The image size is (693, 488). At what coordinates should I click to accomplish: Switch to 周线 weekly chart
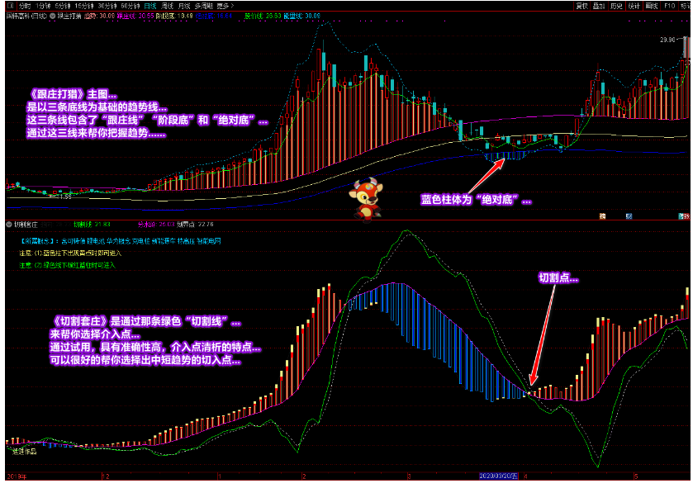(170, 5)
